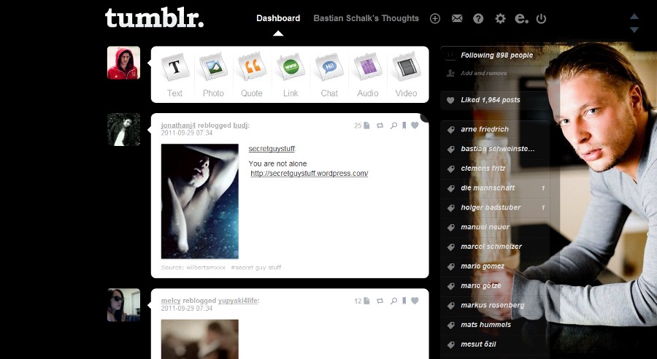This screenshot has height=359, width=657.
Task: Click red hoodie user avatar
Action: pos(123,63)
